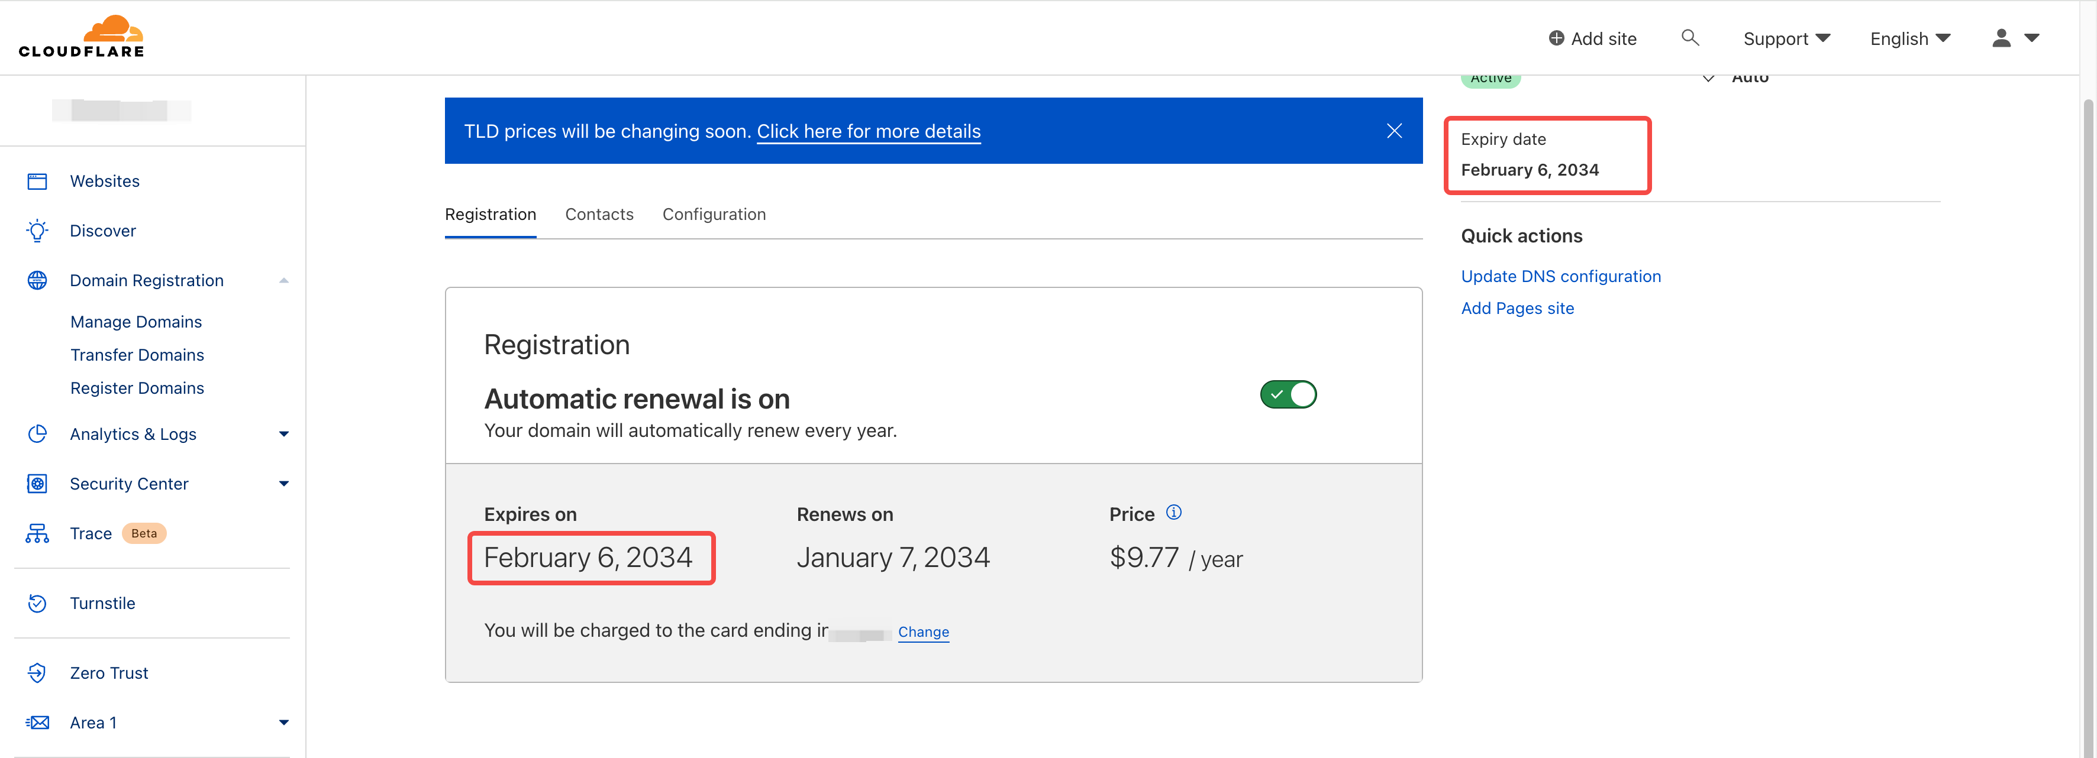Click the Discover icon in sidebar

click(37, 229)
